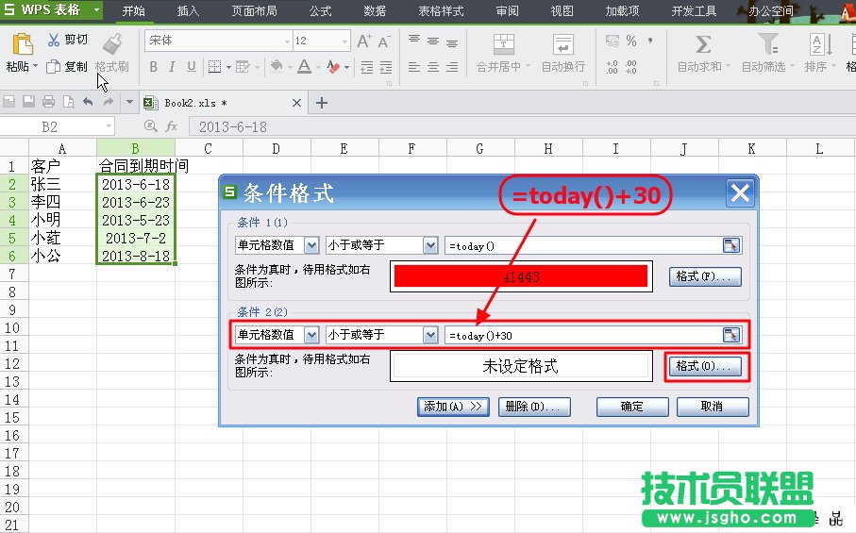Viewport: 856px width, 533px height.
Task: Click the Paste clipboard icon
Action: pos(23,44)
